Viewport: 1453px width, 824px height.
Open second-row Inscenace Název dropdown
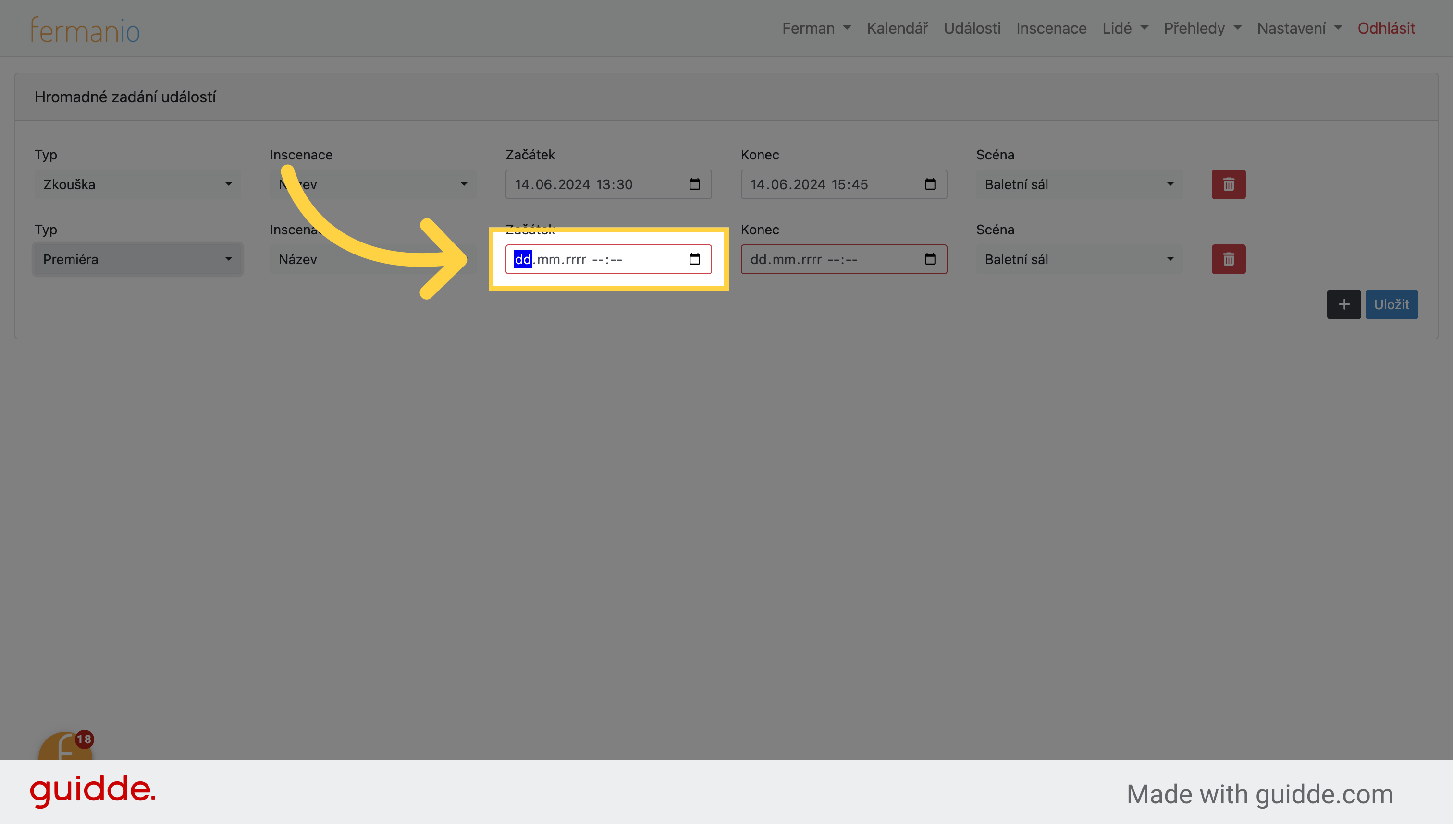pyautogui.click(x=373, y=259)
